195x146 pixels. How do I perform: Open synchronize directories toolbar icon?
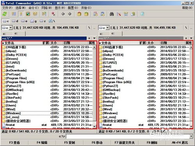pyautogui.click(x=126, y=14)
